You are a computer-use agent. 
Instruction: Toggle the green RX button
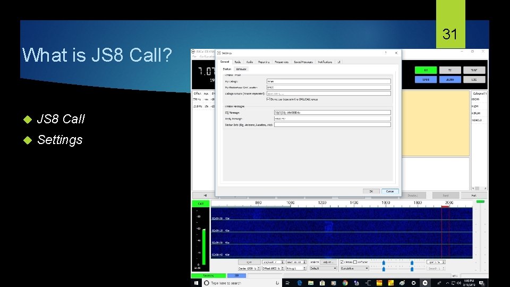(x=426, y=70)
